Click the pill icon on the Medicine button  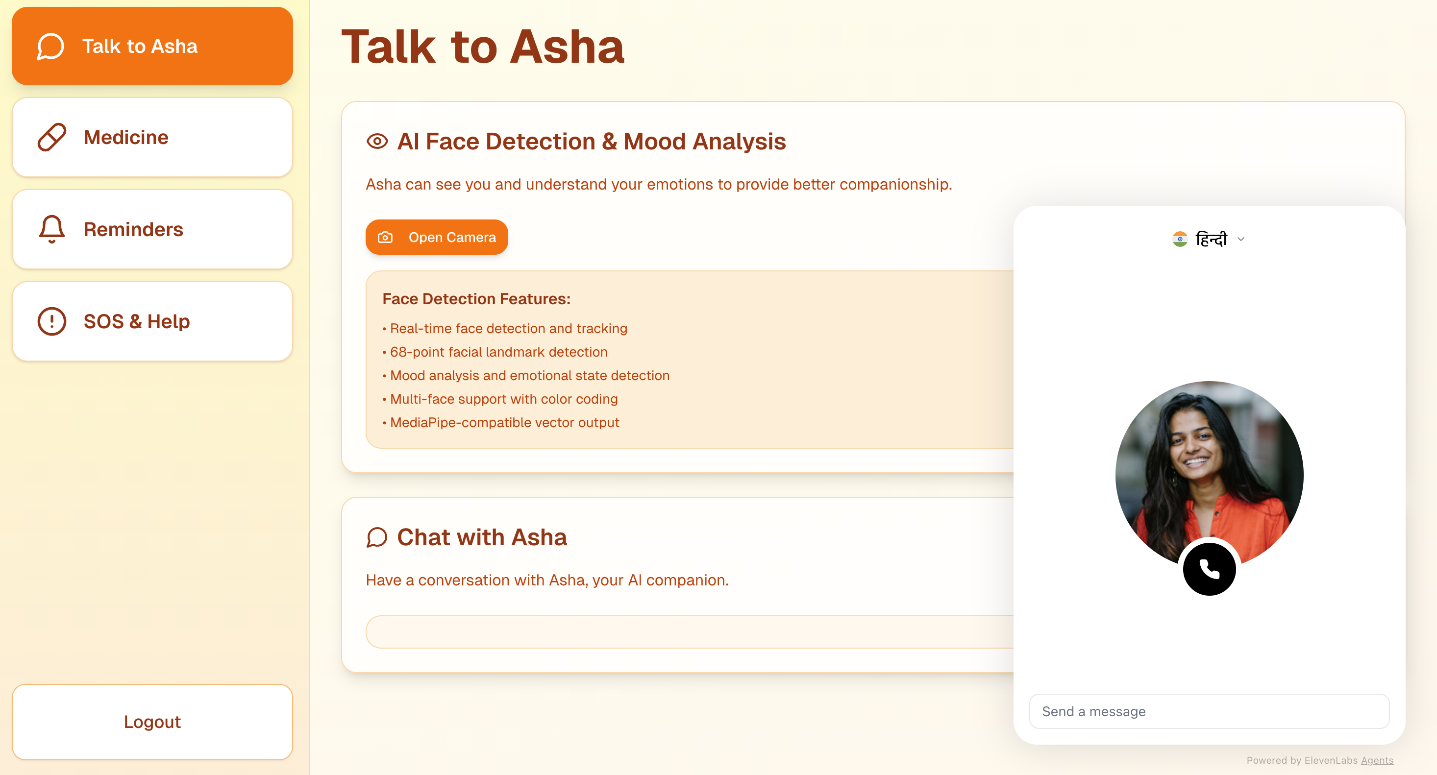51,137
